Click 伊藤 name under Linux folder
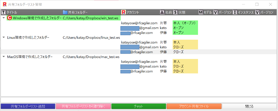Image resolution: width=278 pixels, height=111 pixels. tap(163, 52)
